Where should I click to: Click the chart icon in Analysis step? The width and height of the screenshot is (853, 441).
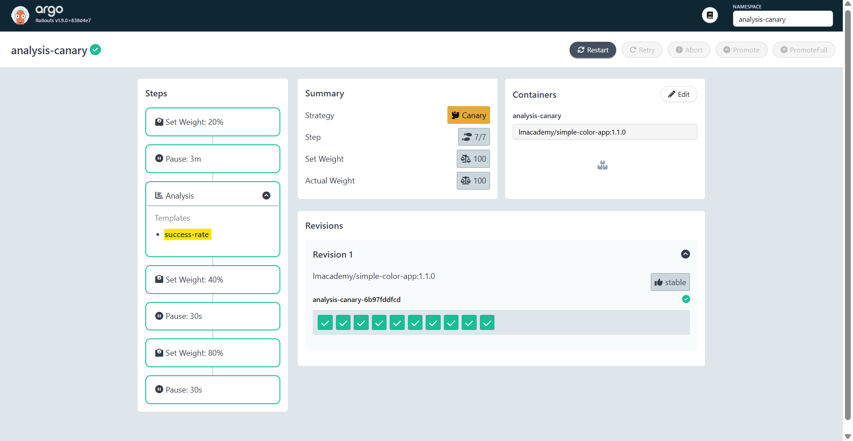click(159, 195)
